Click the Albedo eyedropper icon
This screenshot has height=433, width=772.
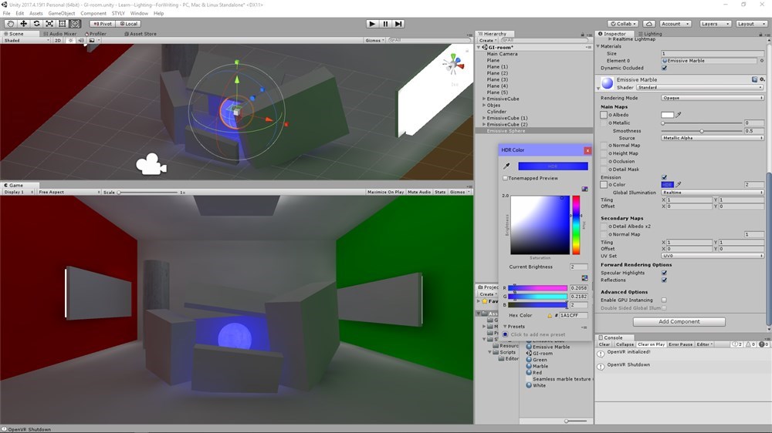(x=679, y=115)
